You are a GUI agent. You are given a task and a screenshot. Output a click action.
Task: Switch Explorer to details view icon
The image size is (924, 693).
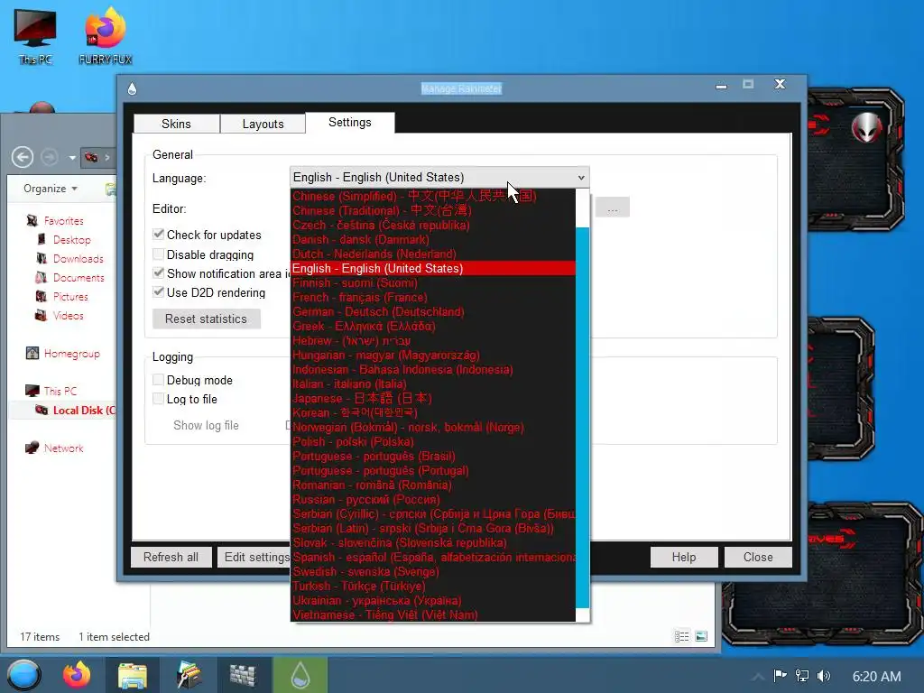pyautogui.click(x=682, y=636)
